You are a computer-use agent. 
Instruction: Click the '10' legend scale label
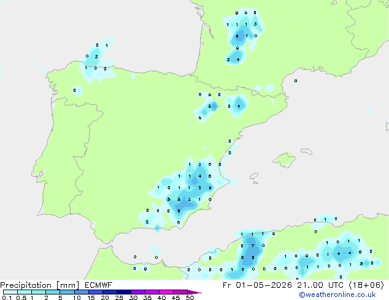(x=77, y=298)
